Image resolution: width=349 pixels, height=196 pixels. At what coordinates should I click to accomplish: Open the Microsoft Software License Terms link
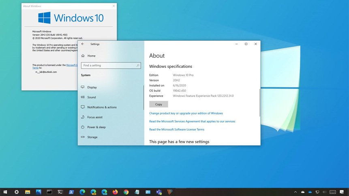point(177,130)
